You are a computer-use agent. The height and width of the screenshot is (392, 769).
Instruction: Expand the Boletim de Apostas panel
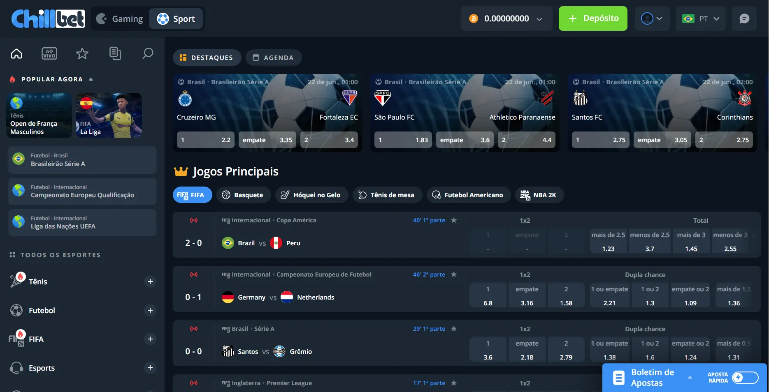(690, 378)
